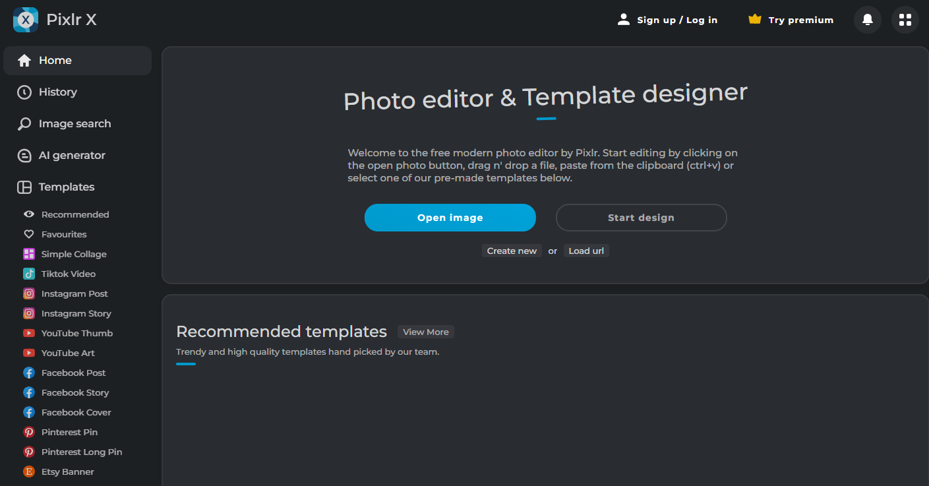This screenshot has width=929, height=486.
Task: Open the apps grid icon
Action: [905, 20]
